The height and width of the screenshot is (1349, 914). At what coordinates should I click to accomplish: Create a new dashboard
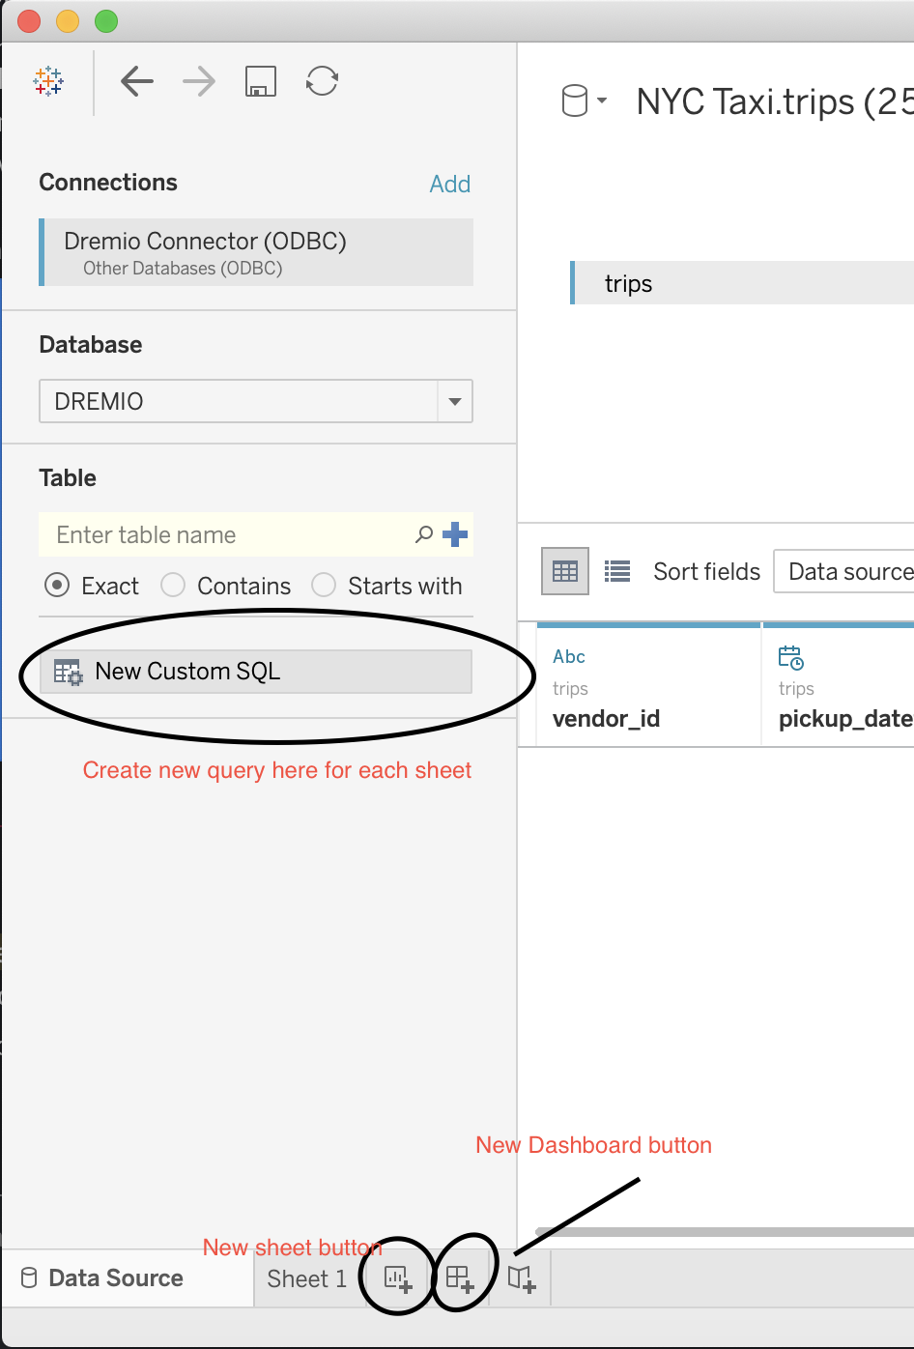[x=460, y=1278]
